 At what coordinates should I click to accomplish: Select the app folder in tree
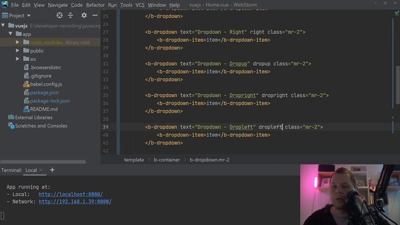pyautogui.click(x=26, y=34)
